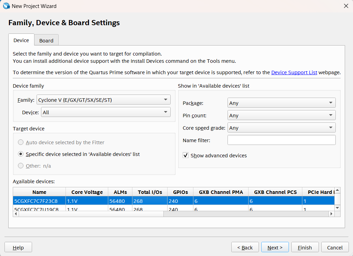This screenshot has width=353, height=256.
Task: Select Specific device selected radio button
Action: [x=21, y=154]
